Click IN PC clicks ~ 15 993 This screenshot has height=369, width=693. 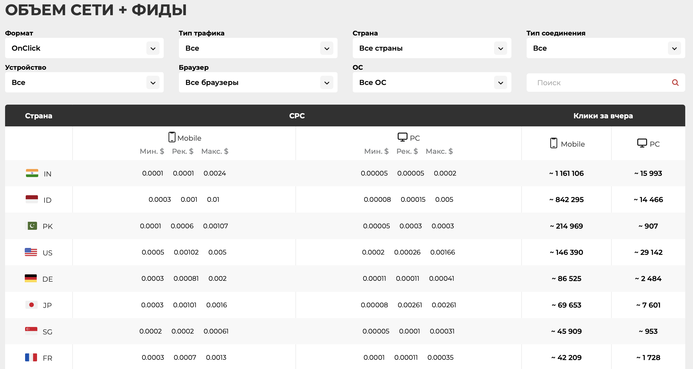pyautogui.click(x=648, y=173)
